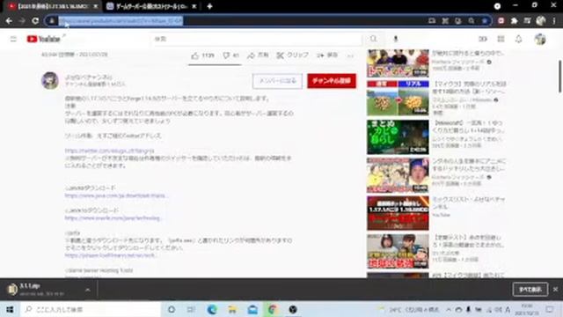Open a new browser tab
Viewport: 563px width, 317px height.
(x=209, y=6)
